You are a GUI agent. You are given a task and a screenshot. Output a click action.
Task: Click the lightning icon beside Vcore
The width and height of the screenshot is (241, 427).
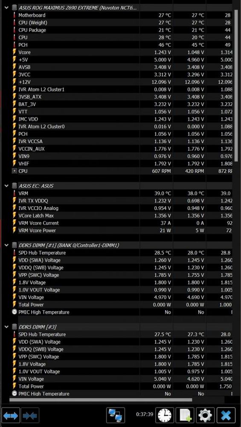15,52
